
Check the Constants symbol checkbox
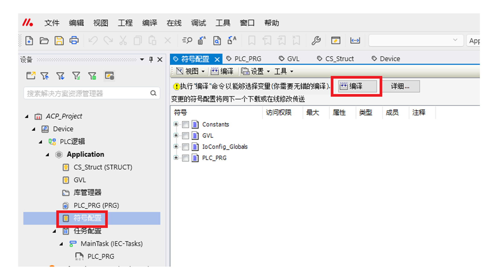pos(185,125)
